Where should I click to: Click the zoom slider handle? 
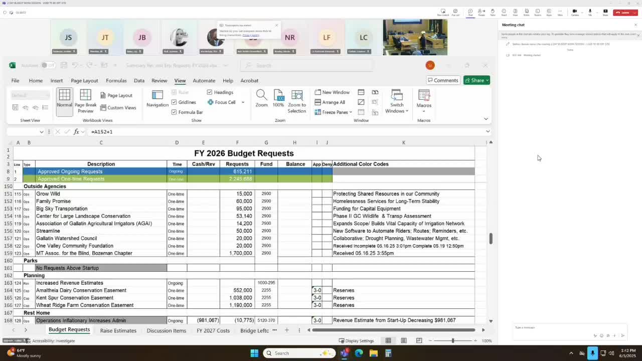[x=453, y=341]
